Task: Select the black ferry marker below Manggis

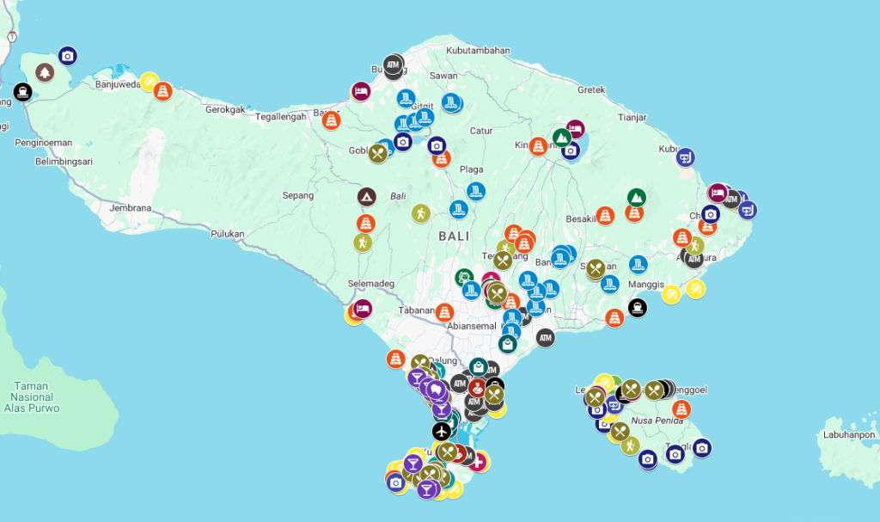Action: (x=637, y=307)
